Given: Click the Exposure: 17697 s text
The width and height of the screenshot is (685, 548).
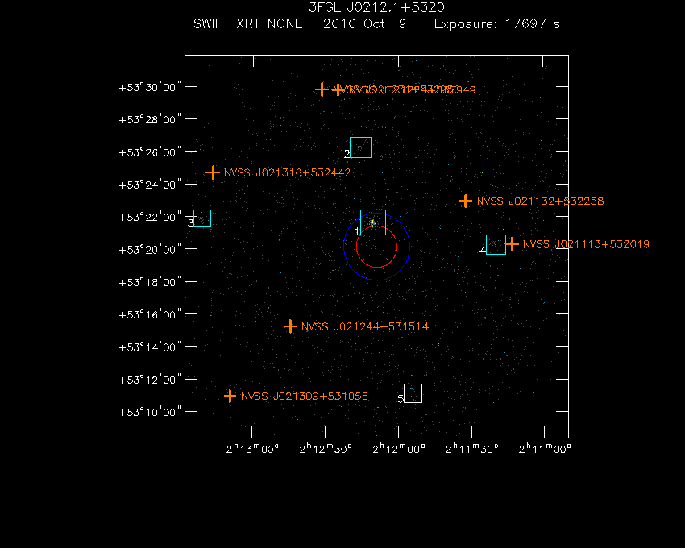Looking at the screenshot, I should pos(496,23).
